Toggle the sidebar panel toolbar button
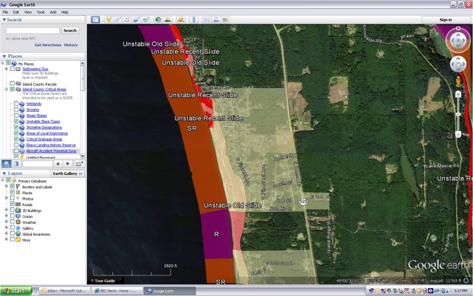 tap(95, 20)
